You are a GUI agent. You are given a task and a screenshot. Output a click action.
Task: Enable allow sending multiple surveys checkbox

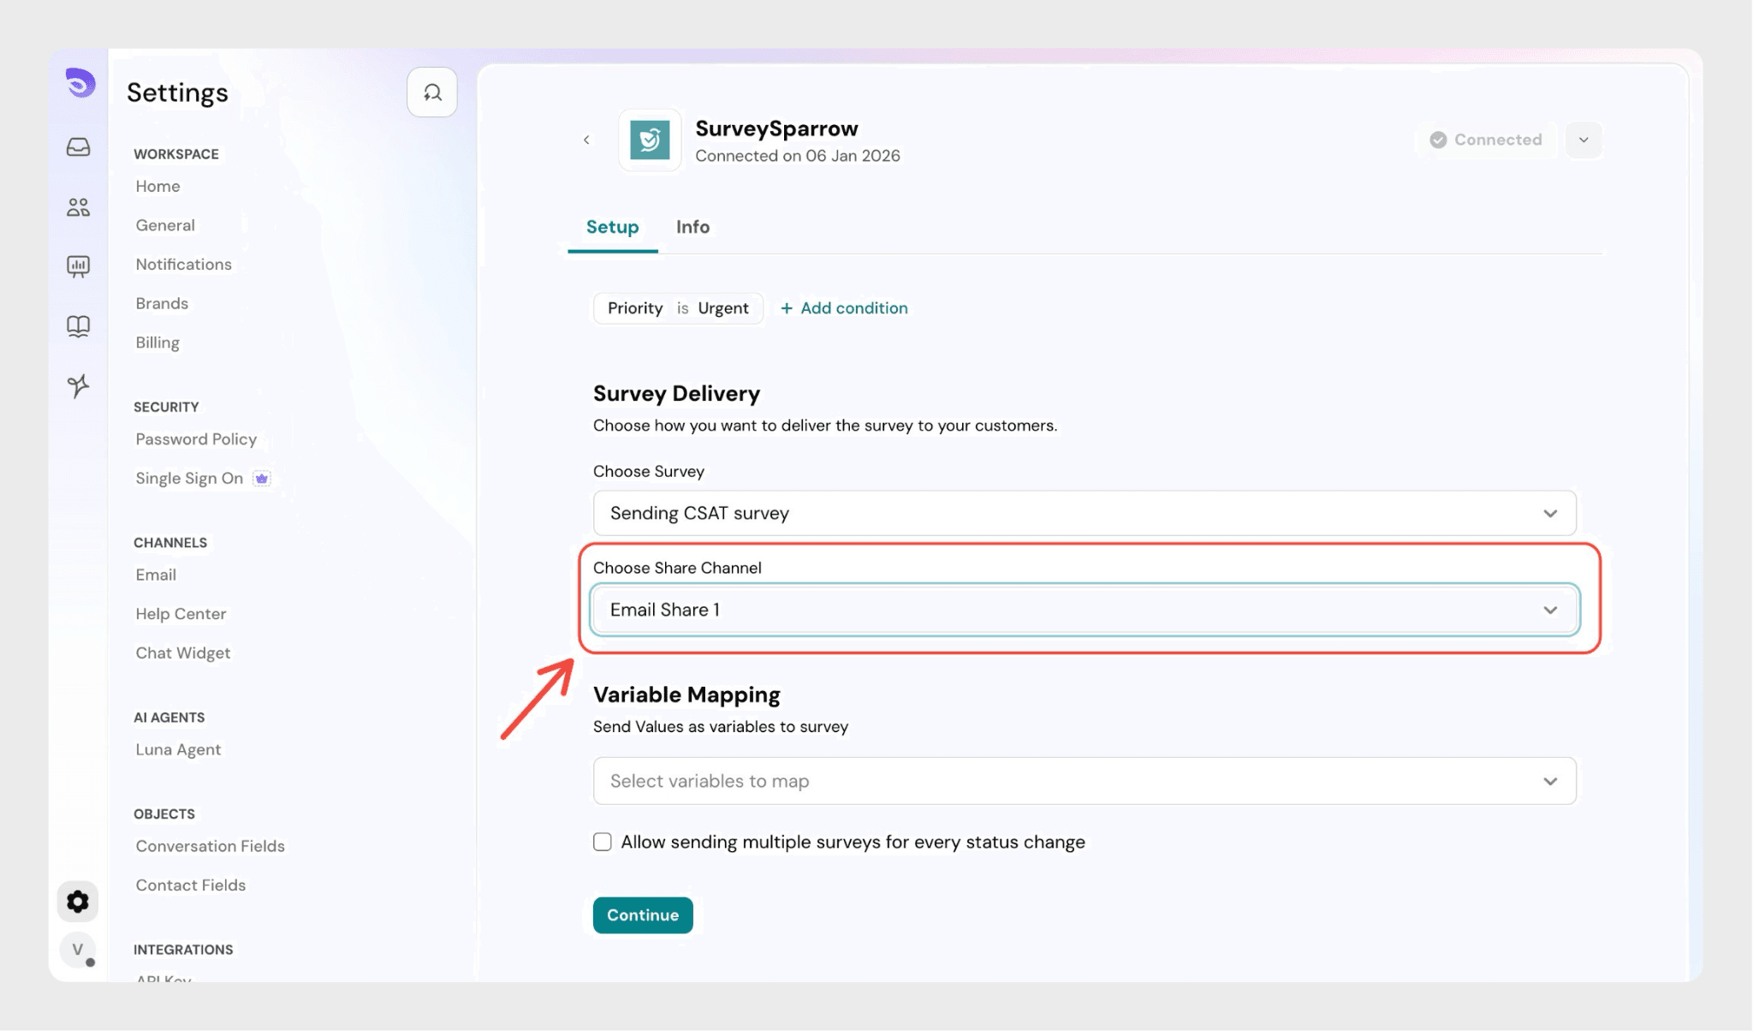(x=603, y=842)
